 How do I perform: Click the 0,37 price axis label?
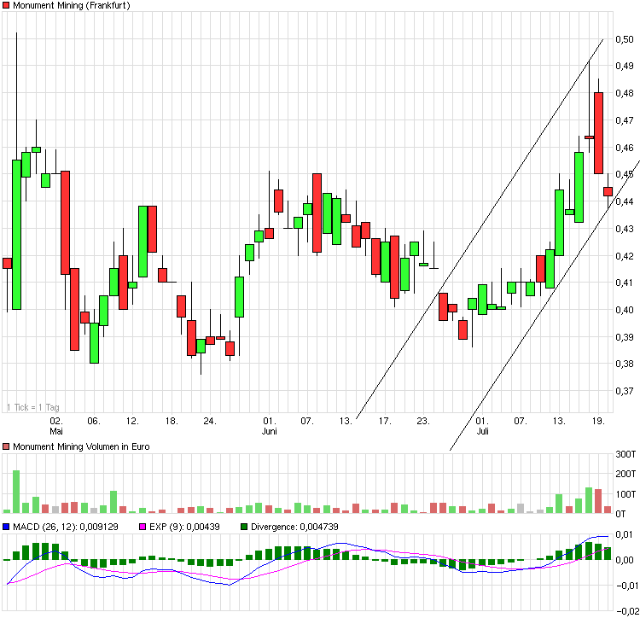[x=625, y=391]
